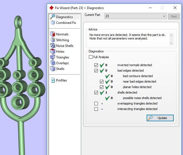Click the green marker point on the 3D model

[20, 88]
